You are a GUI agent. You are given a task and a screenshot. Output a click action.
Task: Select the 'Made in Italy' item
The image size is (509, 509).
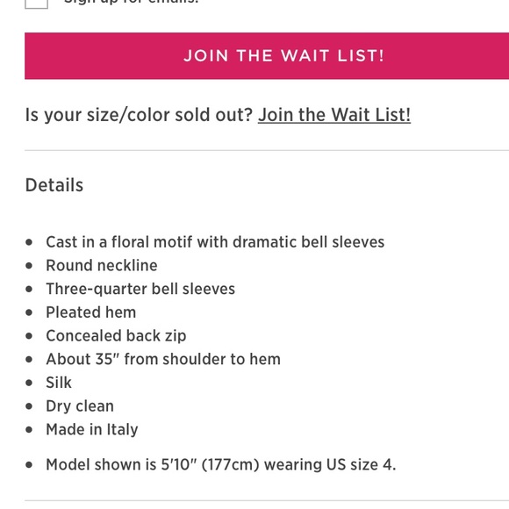(92, 429)
